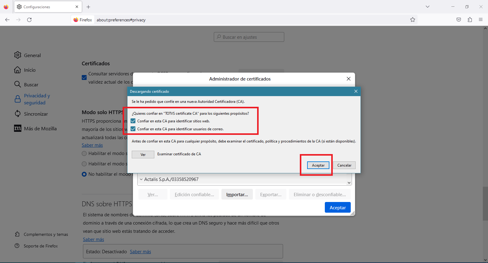The width and height of the screenshot is (488, 263).
Task: Click Aceptar in Descargando certificado dialog
Action: [x=318, y=165]
